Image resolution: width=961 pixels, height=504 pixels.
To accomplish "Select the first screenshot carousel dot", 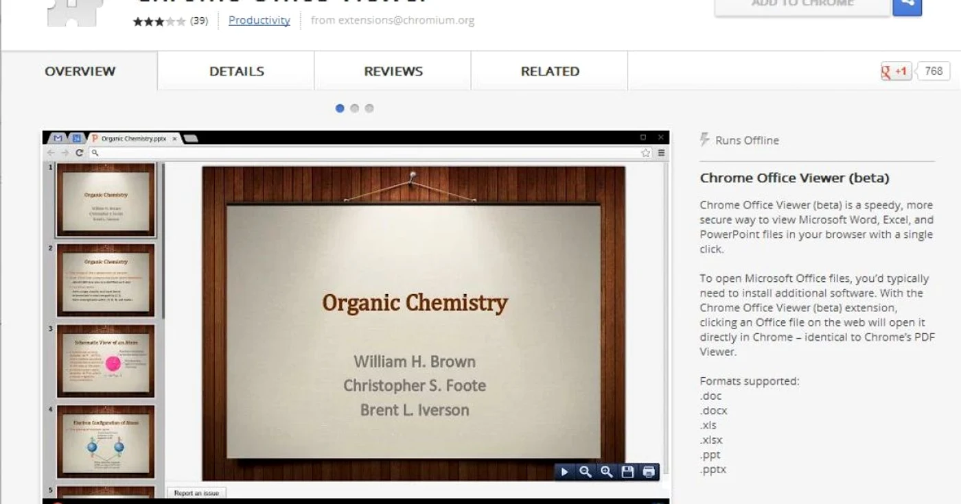I will coord(340,108).
